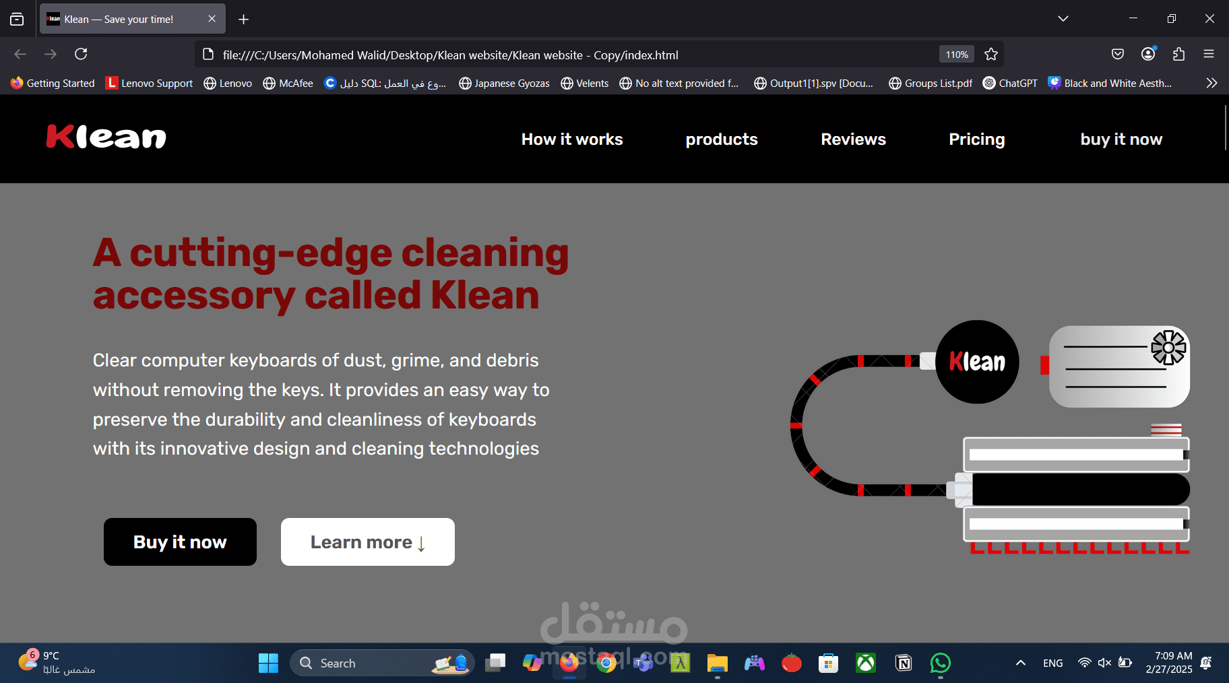1229x683 pixels.
Task: Open the tab list dropdown chevron
Action: tap(1063, 18)
